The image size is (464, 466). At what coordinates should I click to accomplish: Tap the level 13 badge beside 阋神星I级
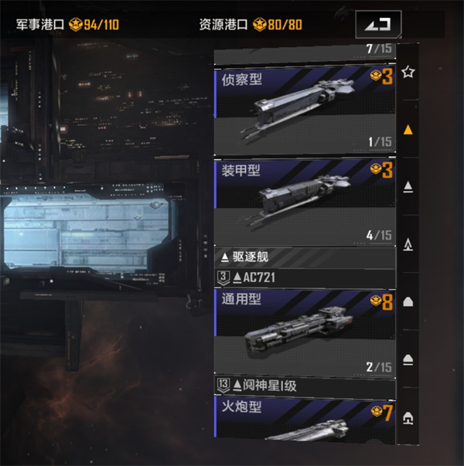pos(223,386)
